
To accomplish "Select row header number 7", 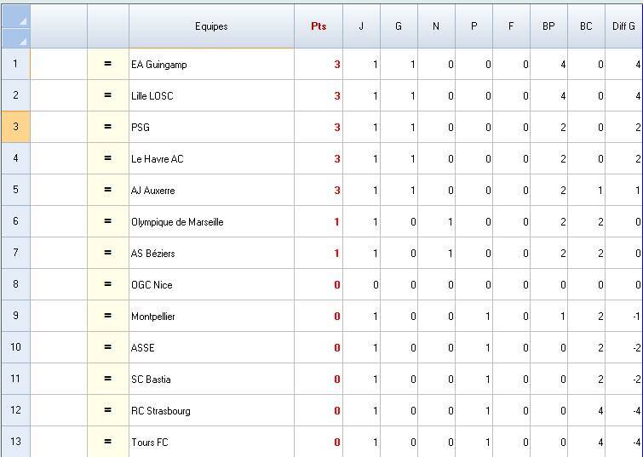I will [15, 254].
